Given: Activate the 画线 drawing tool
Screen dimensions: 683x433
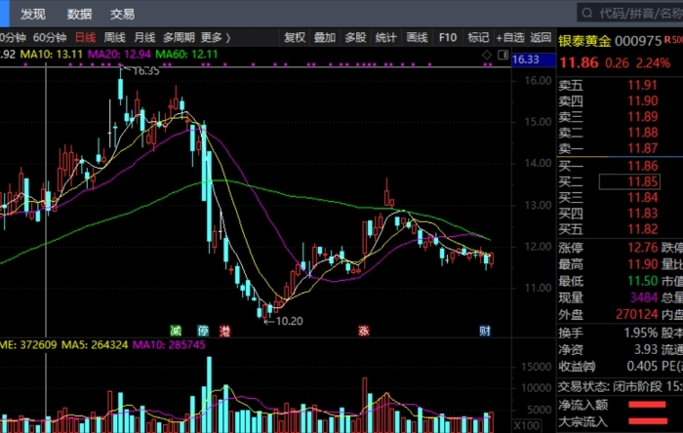Looking at the screenshot, I should 417,38.
